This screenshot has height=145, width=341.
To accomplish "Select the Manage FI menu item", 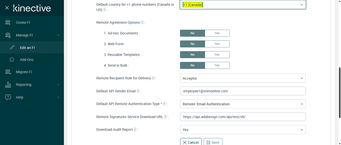I will 32,35.
